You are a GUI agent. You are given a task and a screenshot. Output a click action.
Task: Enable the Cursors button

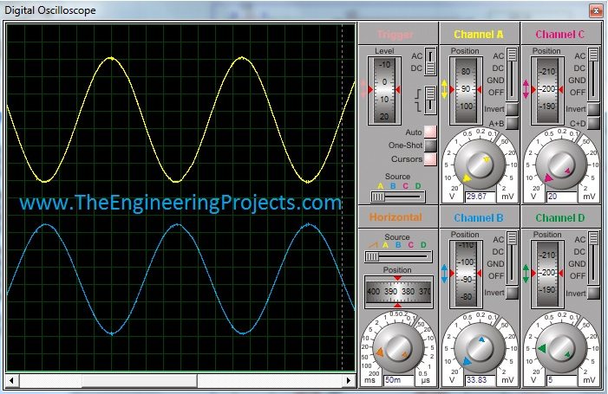coord(430,159)
